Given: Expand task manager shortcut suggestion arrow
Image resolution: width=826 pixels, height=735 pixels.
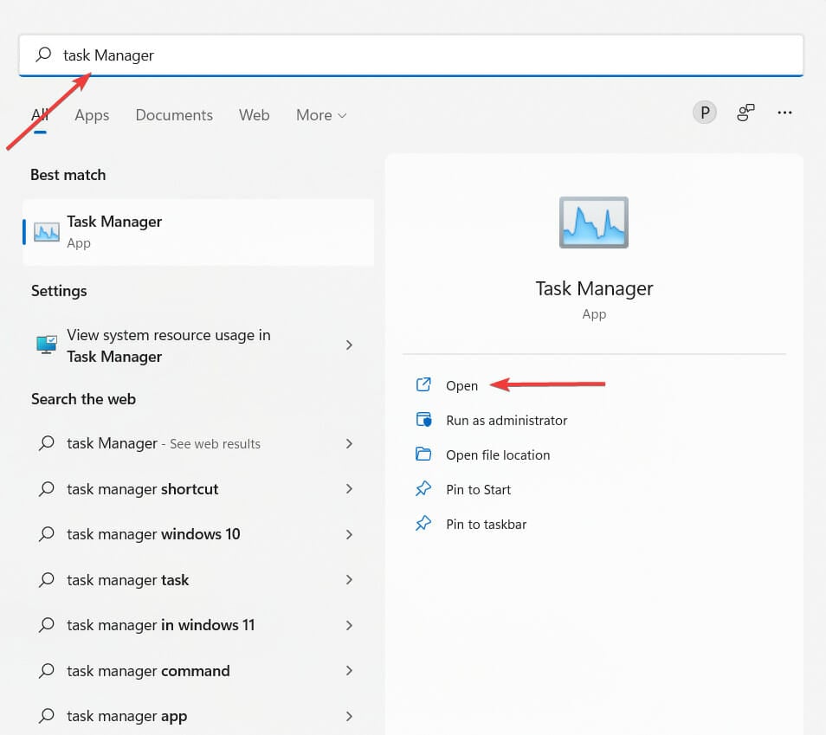Looking at the screenshot, I should click(x=349, y=489).
